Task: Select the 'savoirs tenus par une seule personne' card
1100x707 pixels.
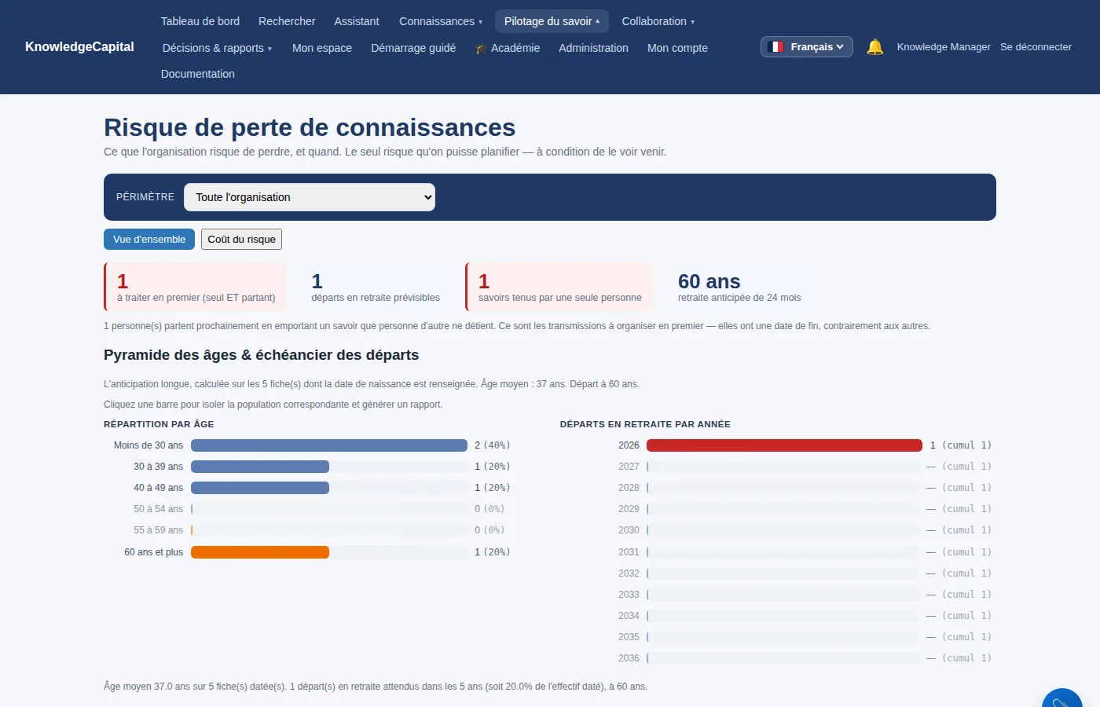Action: tap(559, 287)
